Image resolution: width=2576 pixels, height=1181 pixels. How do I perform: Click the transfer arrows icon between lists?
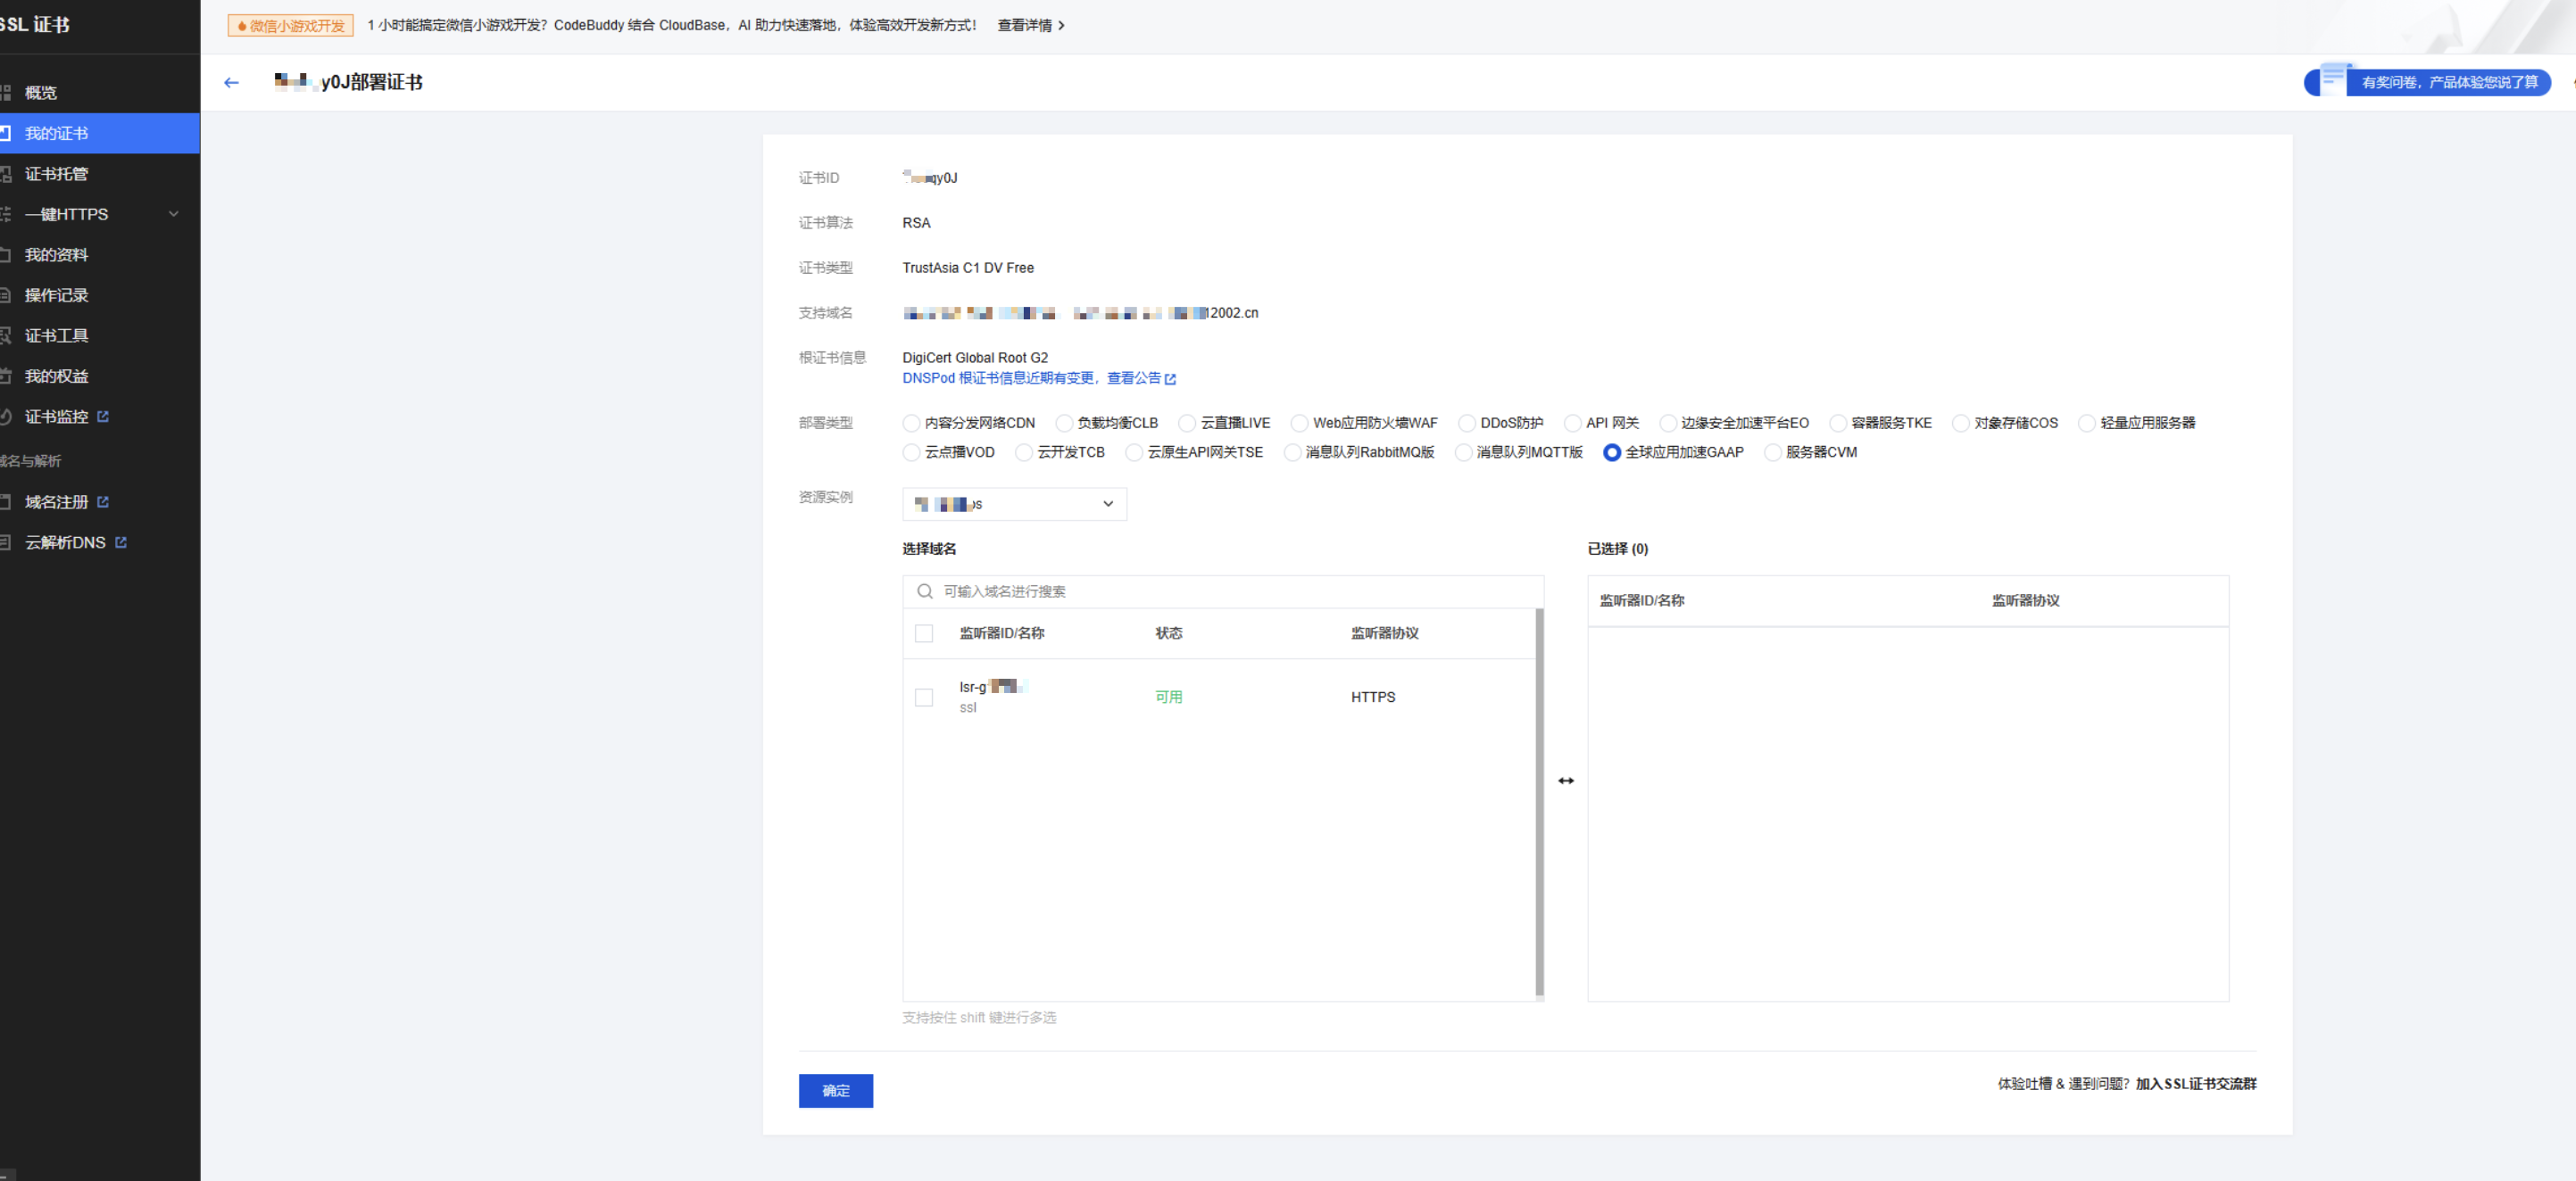(1565, 780)
